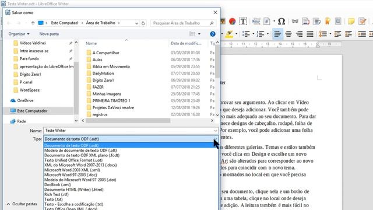Open the Aulas folder

97,60
